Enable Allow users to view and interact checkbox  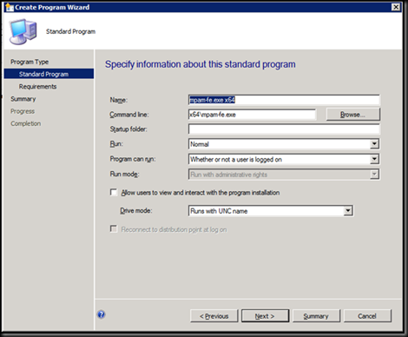tap(114, 192)
